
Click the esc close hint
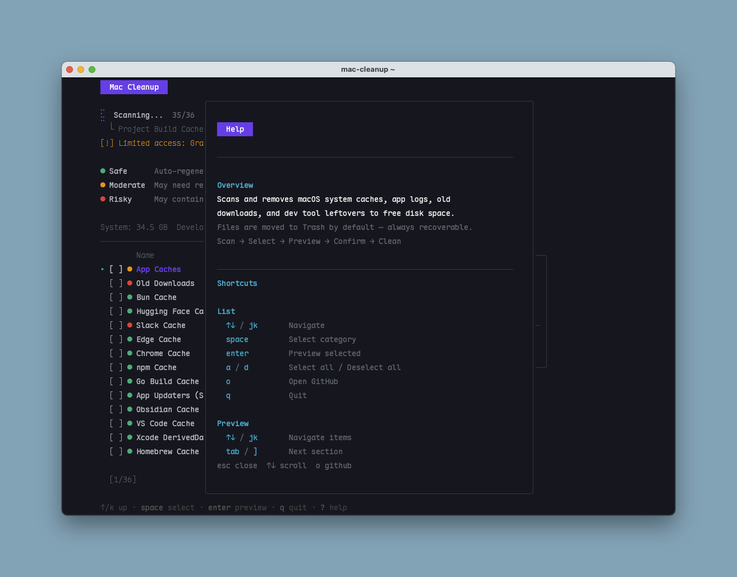237,465
